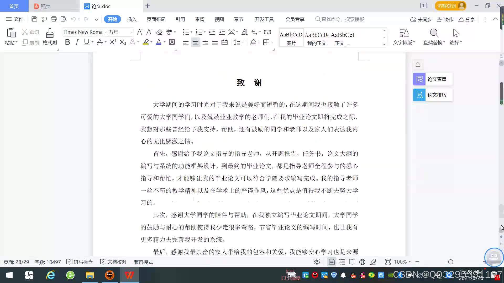Open the Select dropdown
The height and width of the screenshot is (283, 504).
[x=455, y=42]
